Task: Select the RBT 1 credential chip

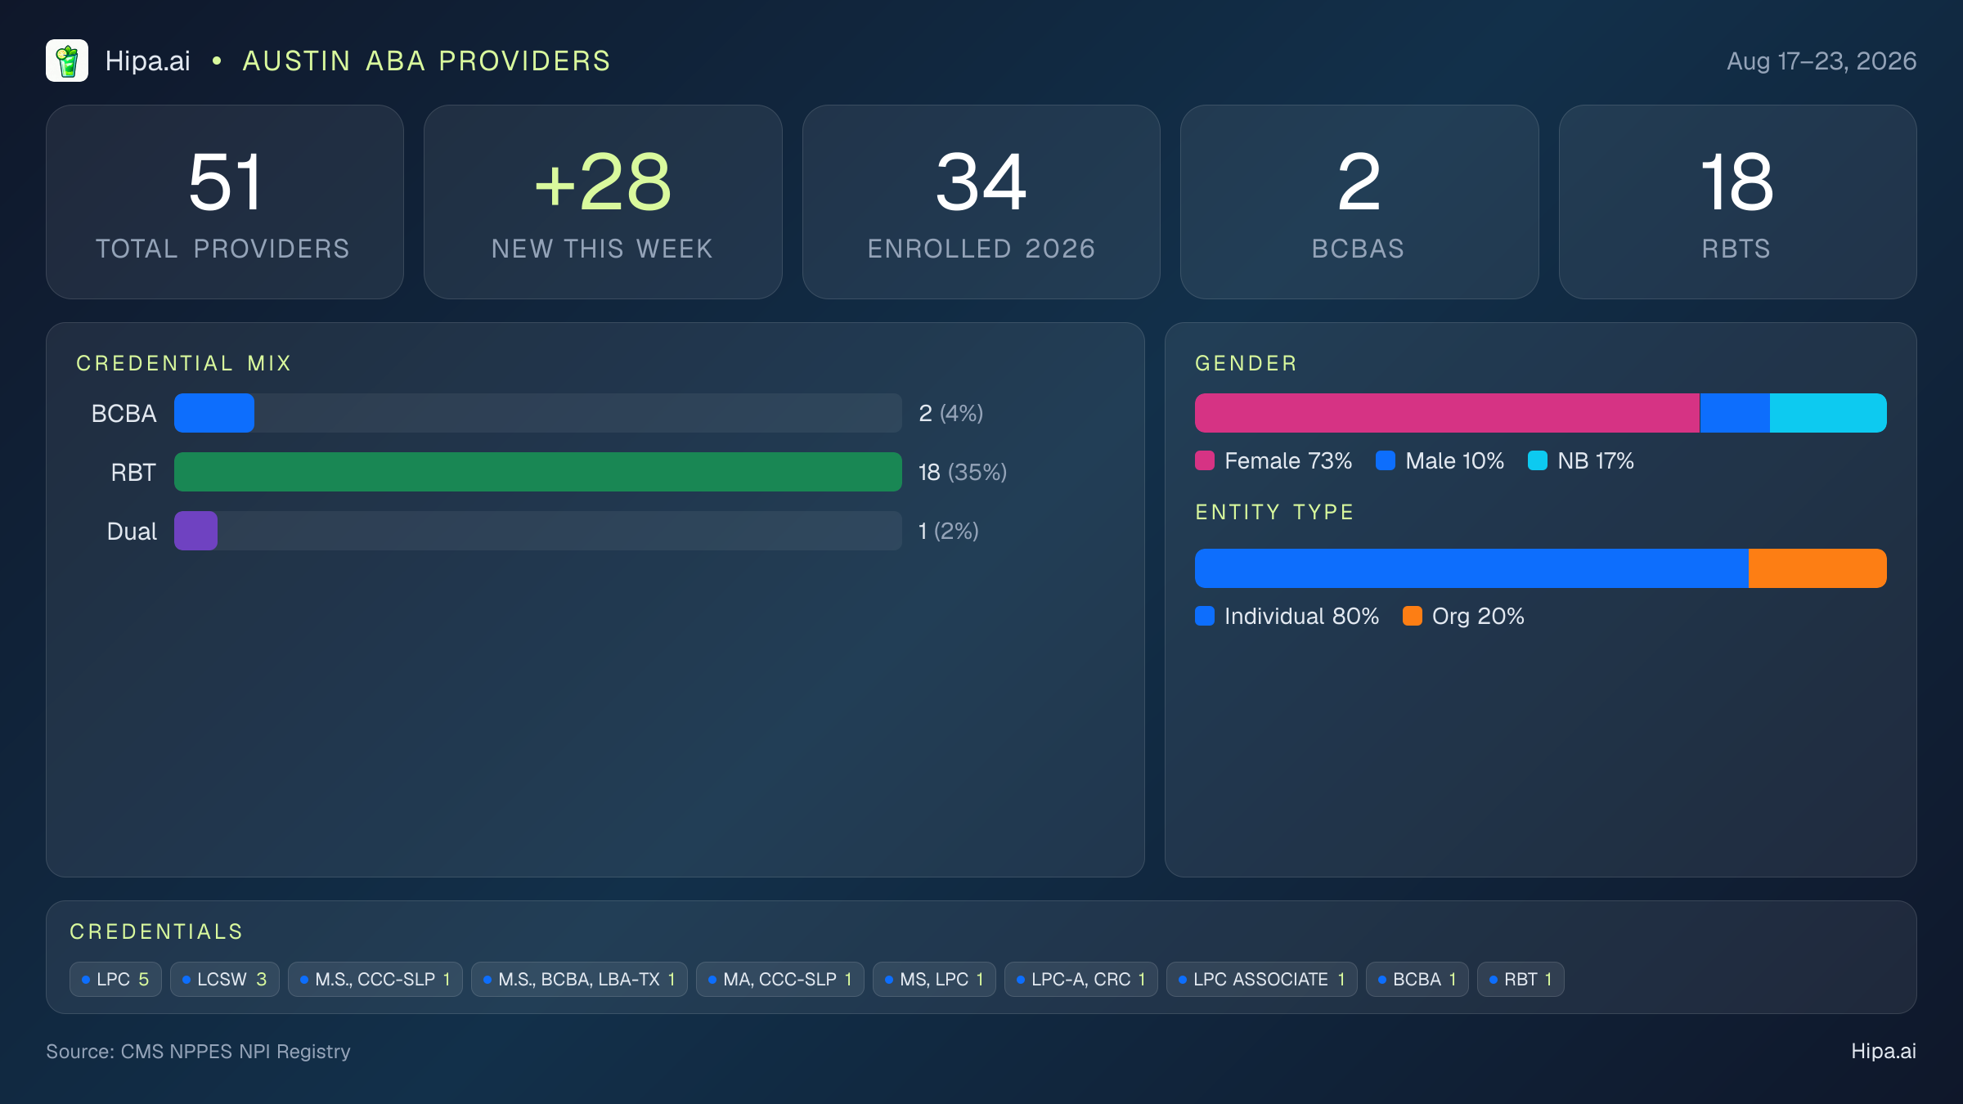Action: (x=1521, y=979)
